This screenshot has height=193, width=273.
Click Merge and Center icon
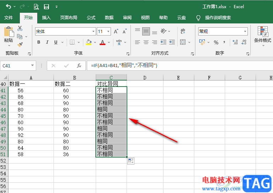click(183, 42)
